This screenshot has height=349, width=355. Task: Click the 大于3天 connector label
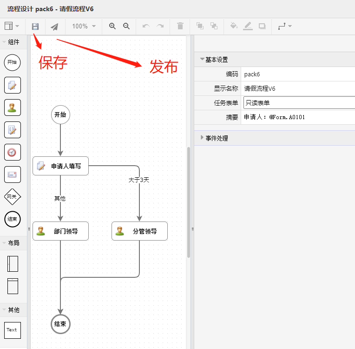coord(139,180)
